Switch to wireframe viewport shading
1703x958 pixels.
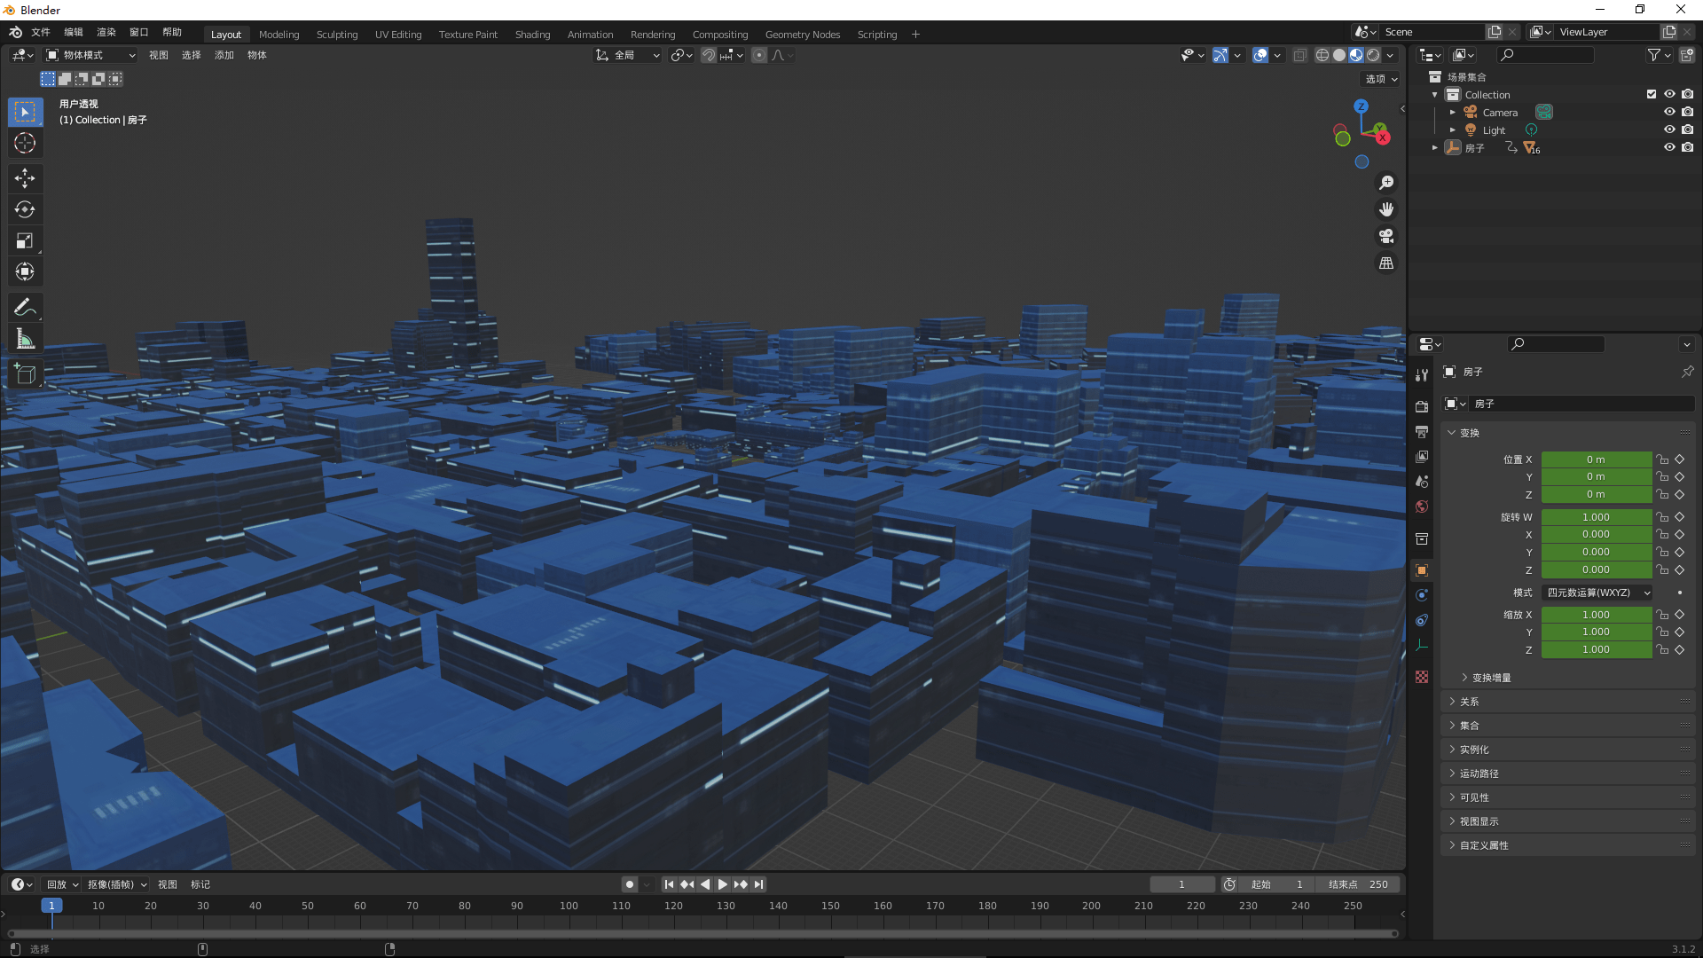(1322, 55)
